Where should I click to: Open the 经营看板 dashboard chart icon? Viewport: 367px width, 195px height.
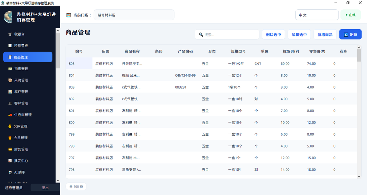(10, 46)
